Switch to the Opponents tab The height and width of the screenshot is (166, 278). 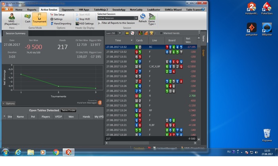(x=68, y=10)
